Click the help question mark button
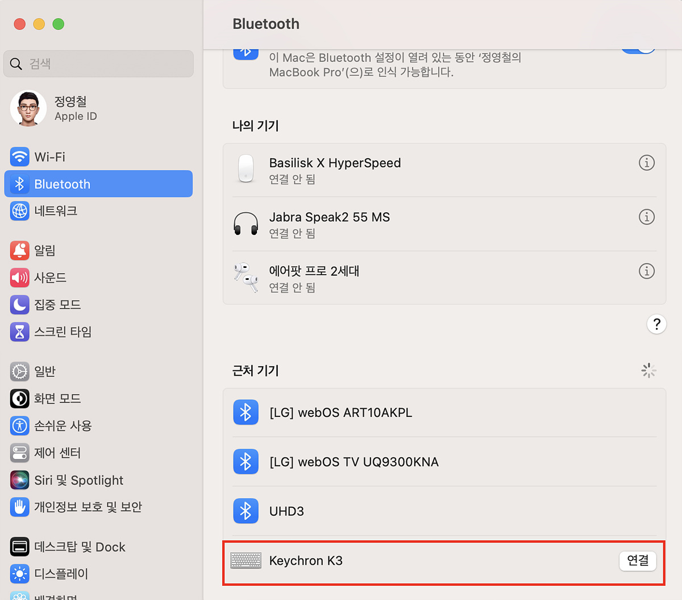The image size is (682, 600). [656, 324]
